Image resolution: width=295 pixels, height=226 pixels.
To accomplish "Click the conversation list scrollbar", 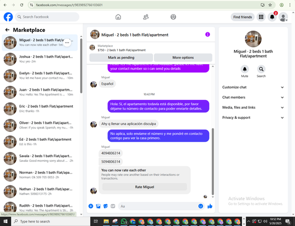I will pos(81,66).
